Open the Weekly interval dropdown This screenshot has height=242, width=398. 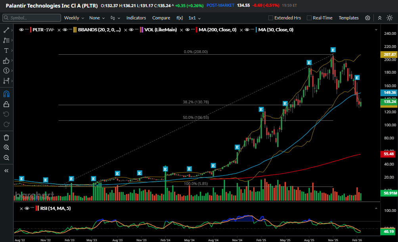(x=74, y=18)
